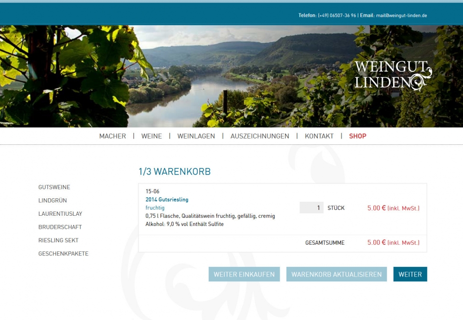Image resolution: width=463 pixels, height=320 pixels.
Task: Focus the Stück quantity input field
Action: (312, 208)
